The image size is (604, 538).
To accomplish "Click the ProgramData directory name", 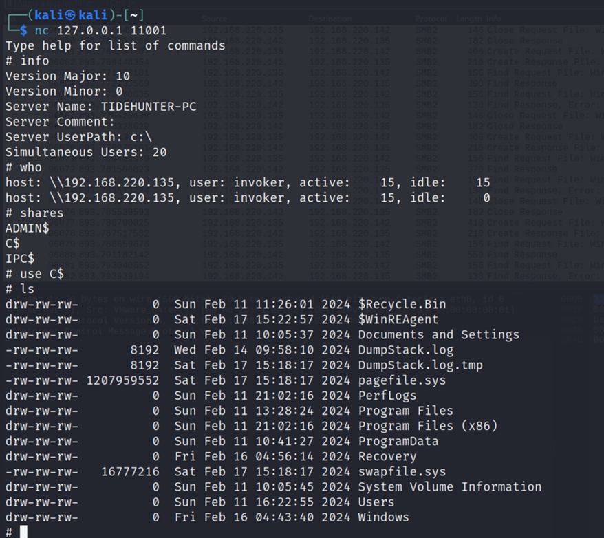I will [398, 441].
